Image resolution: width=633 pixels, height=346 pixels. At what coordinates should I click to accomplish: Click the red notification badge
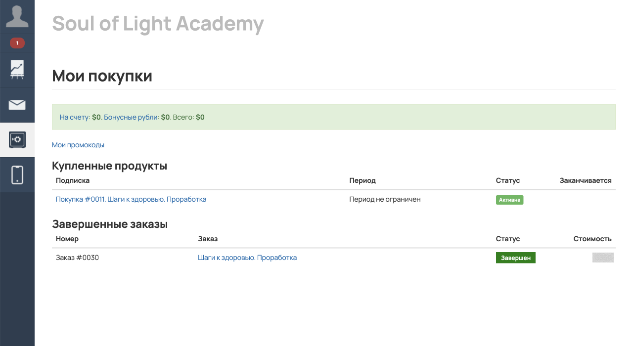tap(17, 43)
